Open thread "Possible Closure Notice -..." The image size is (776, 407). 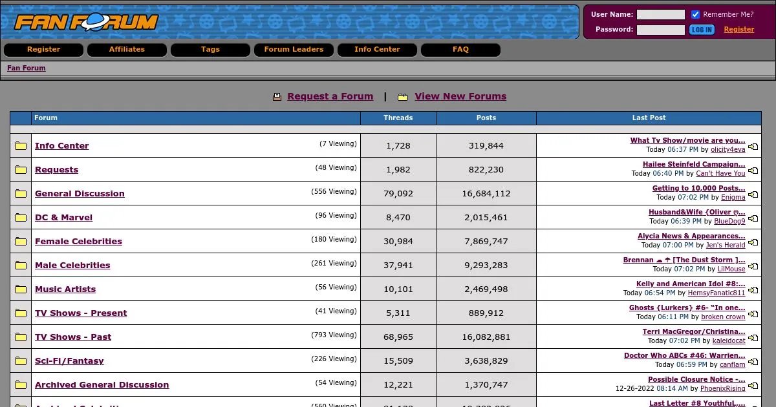pos(696,380)
